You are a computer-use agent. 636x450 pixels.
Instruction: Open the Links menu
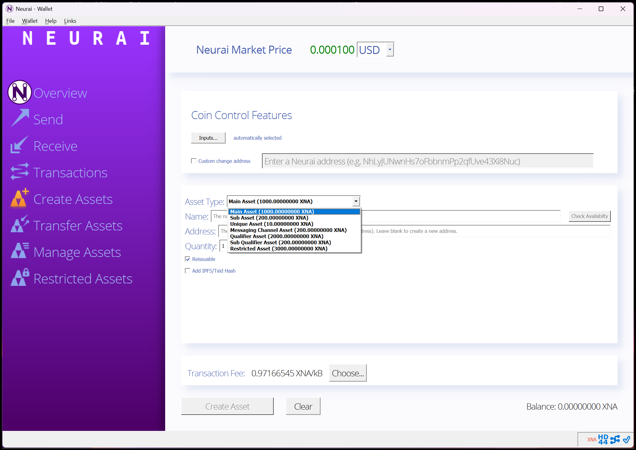coord(70,21)
